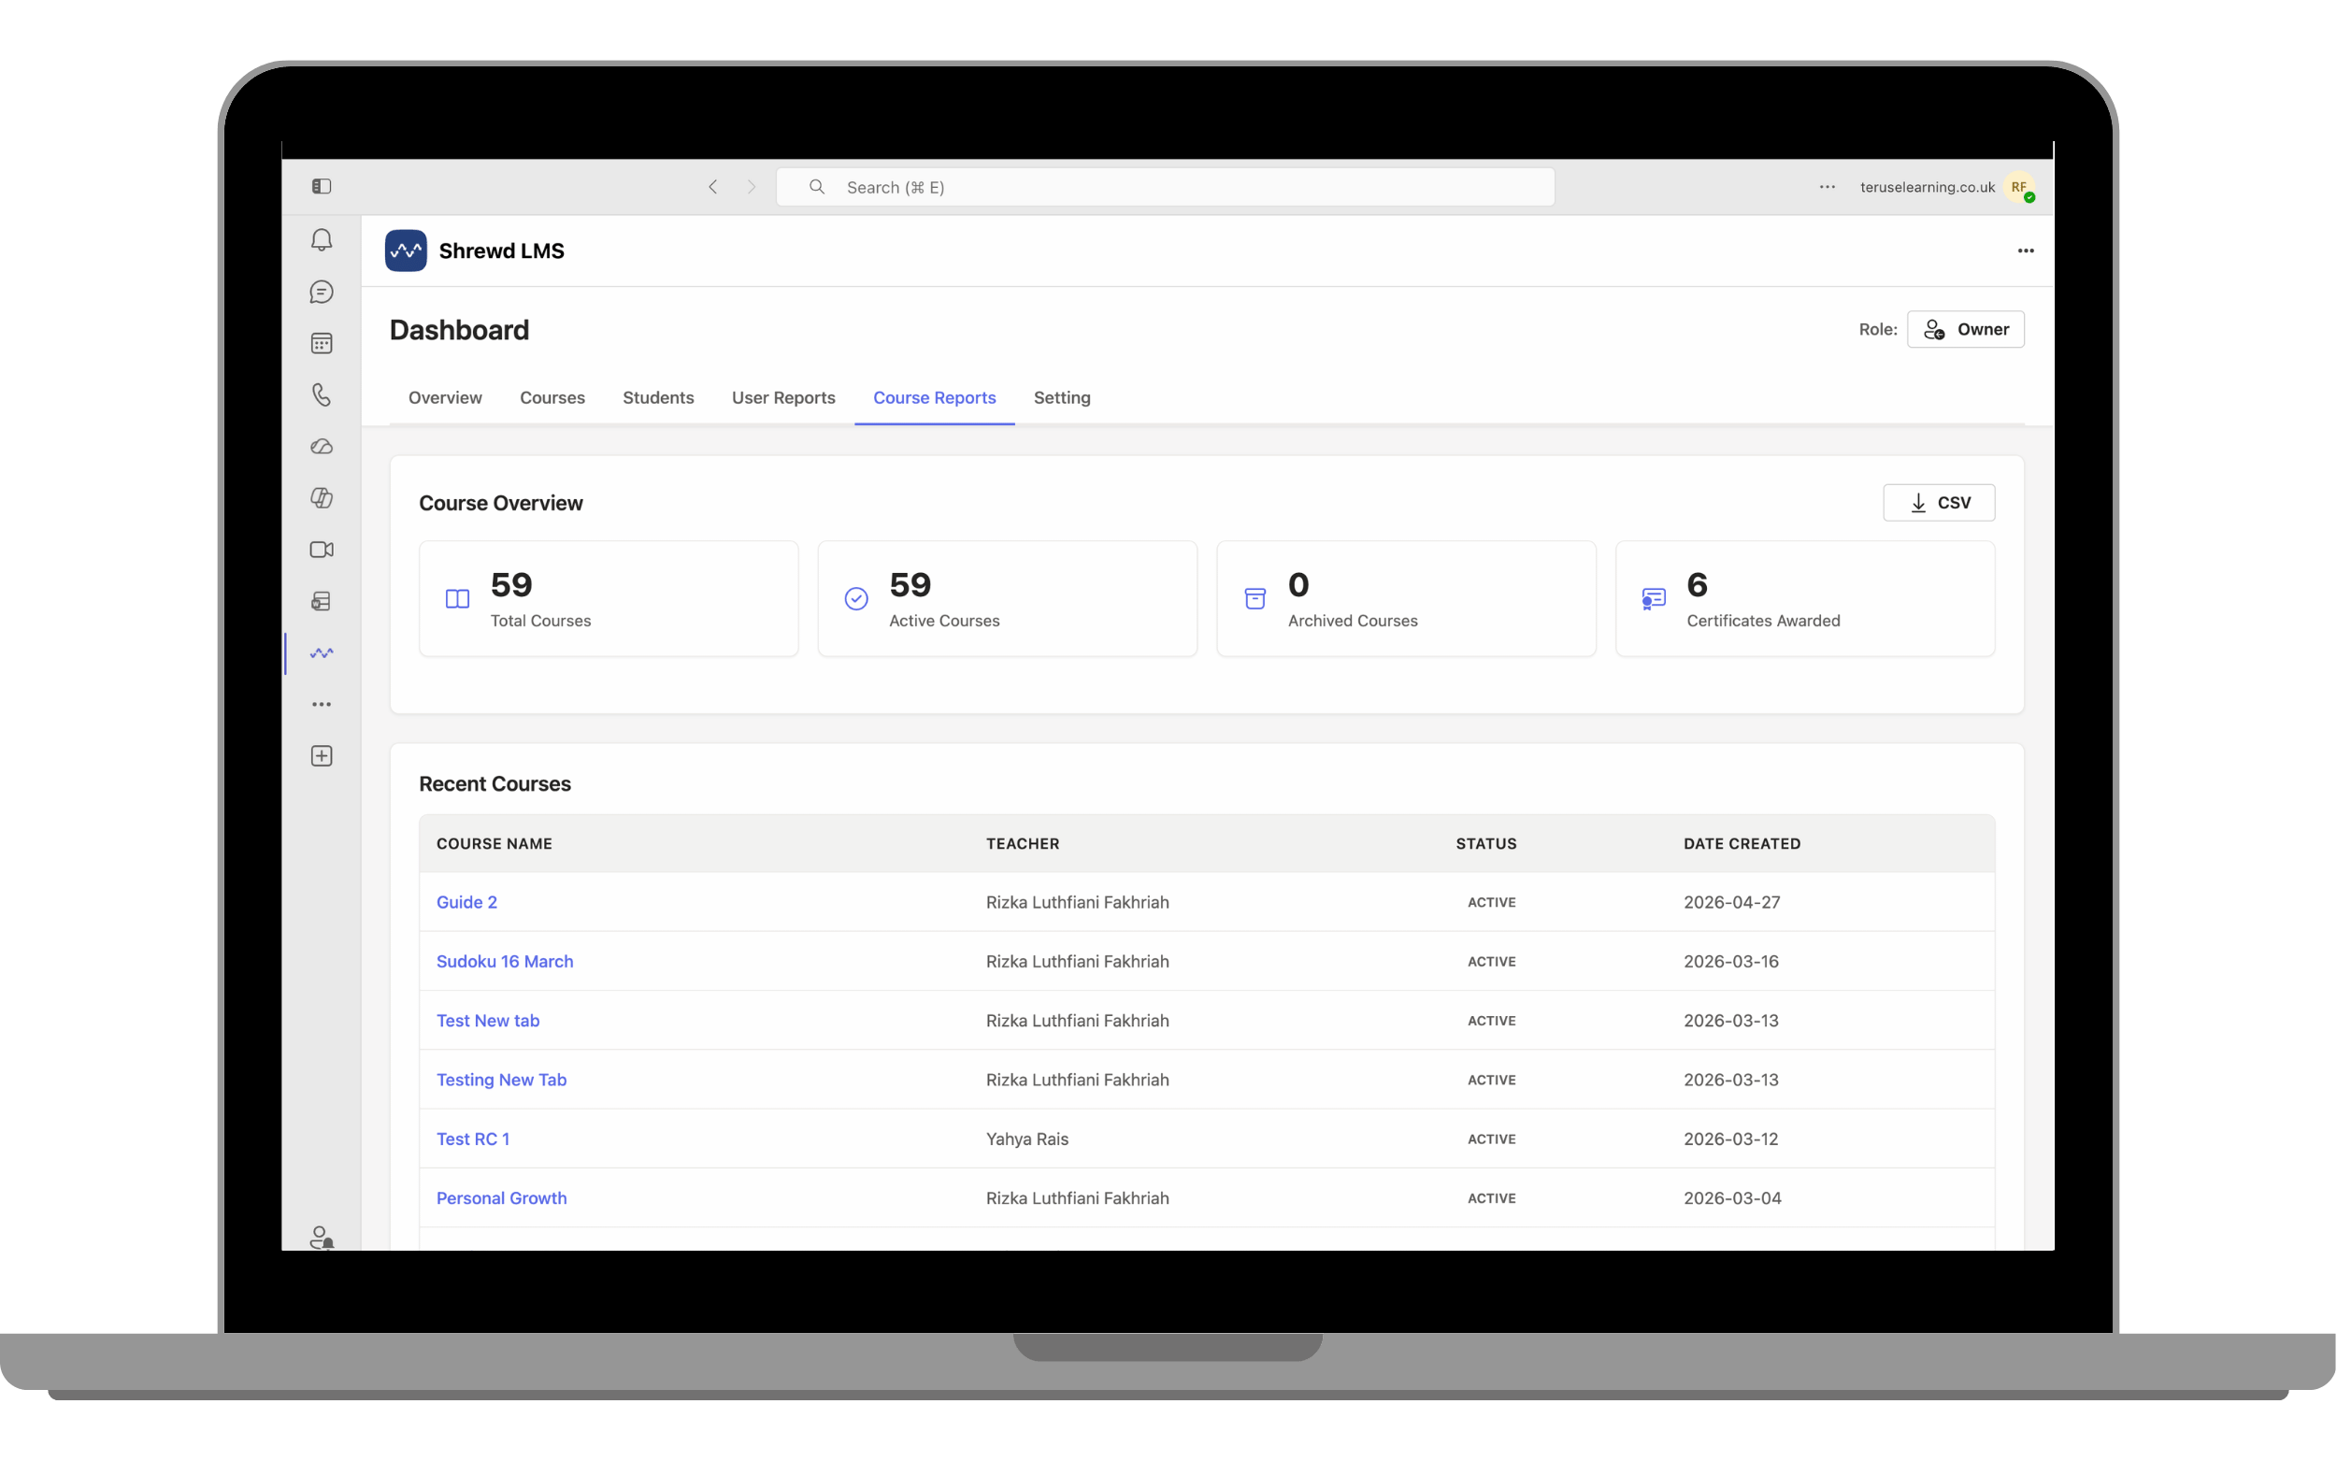Show more apps ellipsis in sidebar
Viewport: 2337px width, 1461px height.
pyautogui.click(x=322, y=705)
